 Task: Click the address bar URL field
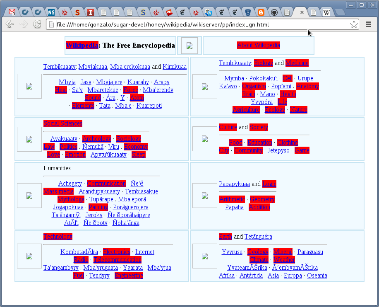(202, 24)
